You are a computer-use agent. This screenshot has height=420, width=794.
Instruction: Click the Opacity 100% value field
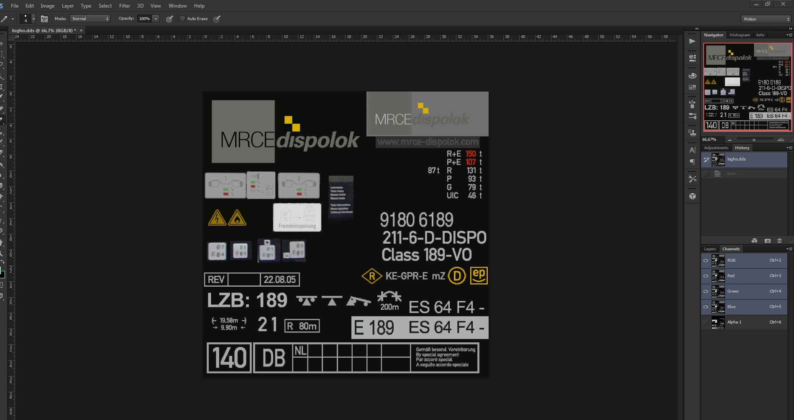pos(145,19)
